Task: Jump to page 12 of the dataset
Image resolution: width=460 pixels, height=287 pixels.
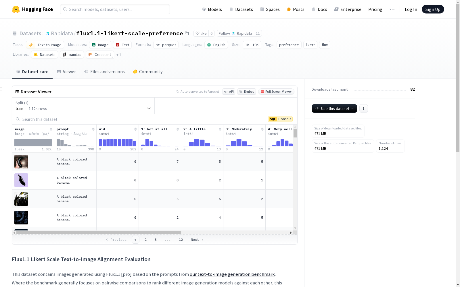Action: click(x=181, y=240)
